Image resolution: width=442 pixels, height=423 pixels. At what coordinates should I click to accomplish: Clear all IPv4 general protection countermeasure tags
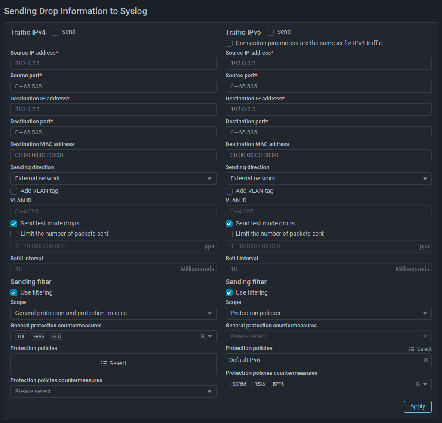[203, 336]
